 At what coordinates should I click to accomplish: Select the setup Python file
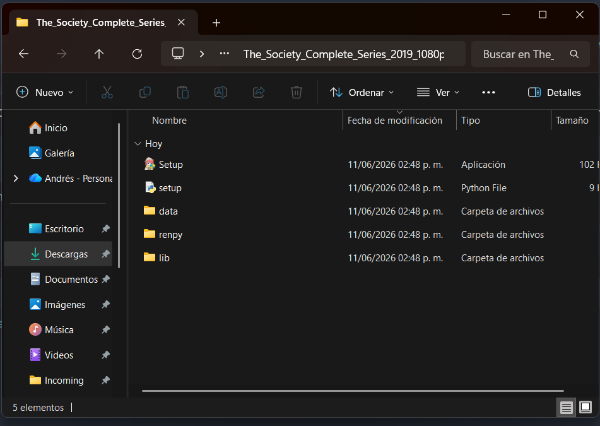point(170,188)
